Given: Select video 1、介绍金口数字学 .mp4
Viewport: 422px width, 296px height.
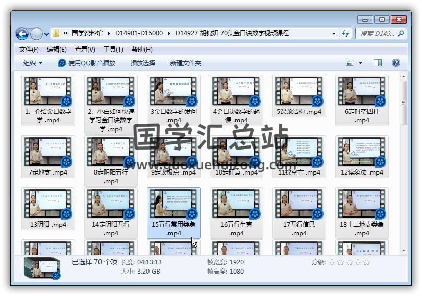Looking at the screenshot, I should pyautogui.click(x=48, y=100).
